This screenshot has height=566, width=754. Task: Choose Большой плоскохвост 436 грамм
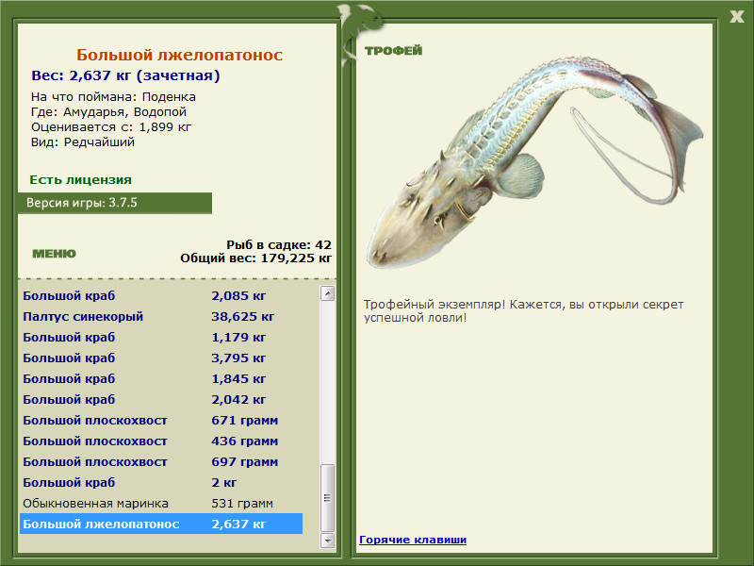pos(160,441)
